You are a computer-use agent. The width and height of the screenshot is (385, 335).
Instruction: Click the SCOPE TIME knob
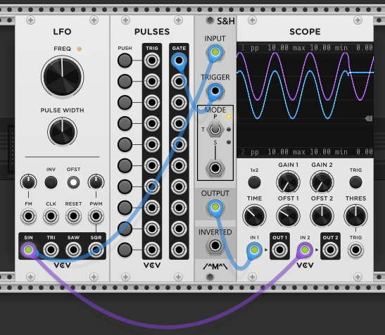tap(254, 216)
